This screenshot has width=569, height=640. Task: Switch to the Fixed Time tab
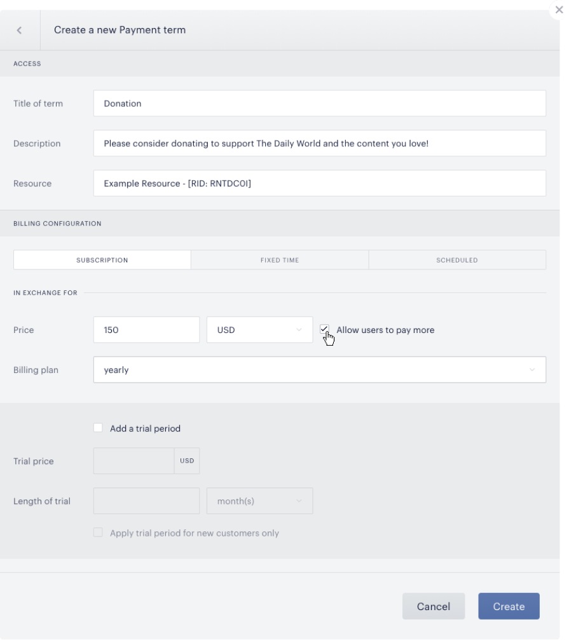[x=280, y=260]
